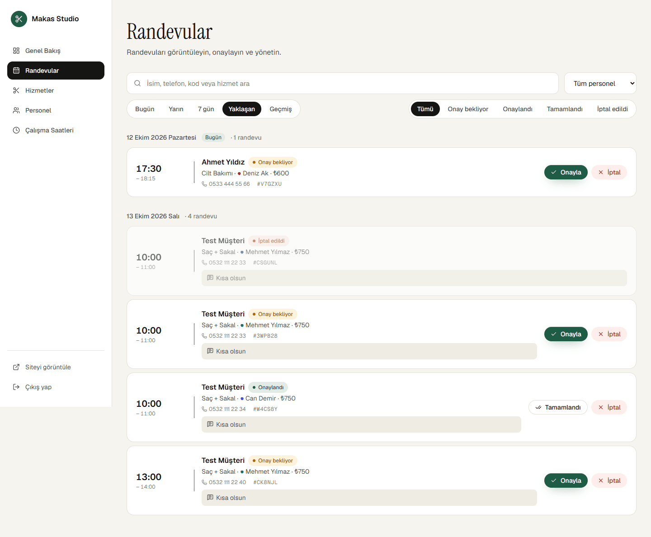Viewport: 651px width, 537px height.
Task: Show Geçmiş appointments
Action: pos(281,109)
